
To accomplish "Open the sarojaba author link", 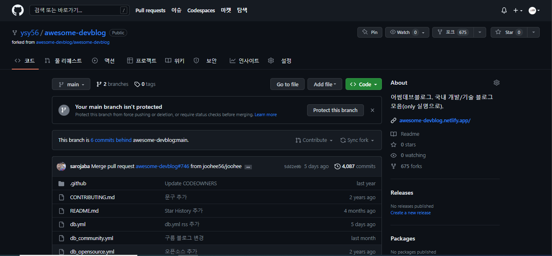I will click(x=80, y=166).
